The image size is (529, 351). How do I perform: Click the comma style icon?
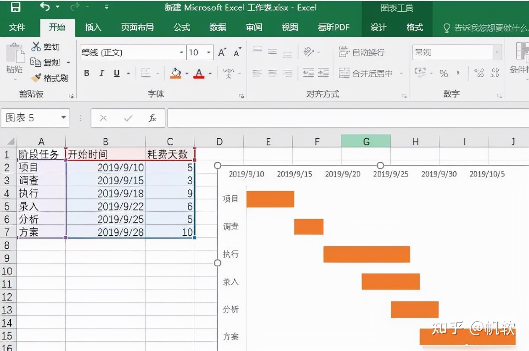point(458,73)
